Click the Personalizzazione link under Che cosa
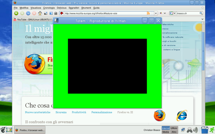Viewport: 215px width, 134px height. (102, 112)
